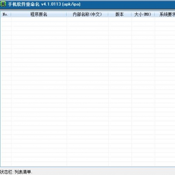Image resolution: width=175 pixels, height=175 pixels.
Task: Click the first empty cell under 内部名称(中文)
Action: coord(87,20)
